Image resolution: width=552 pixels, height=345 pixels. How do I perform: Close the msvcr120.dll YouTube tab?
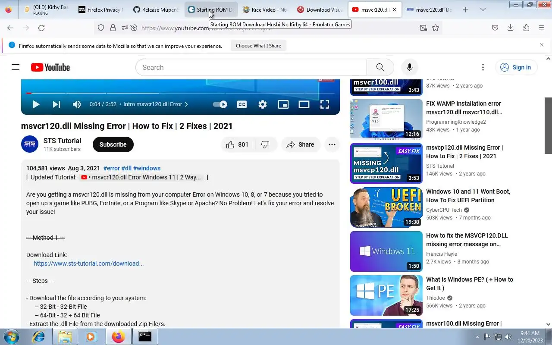[395, 9]
